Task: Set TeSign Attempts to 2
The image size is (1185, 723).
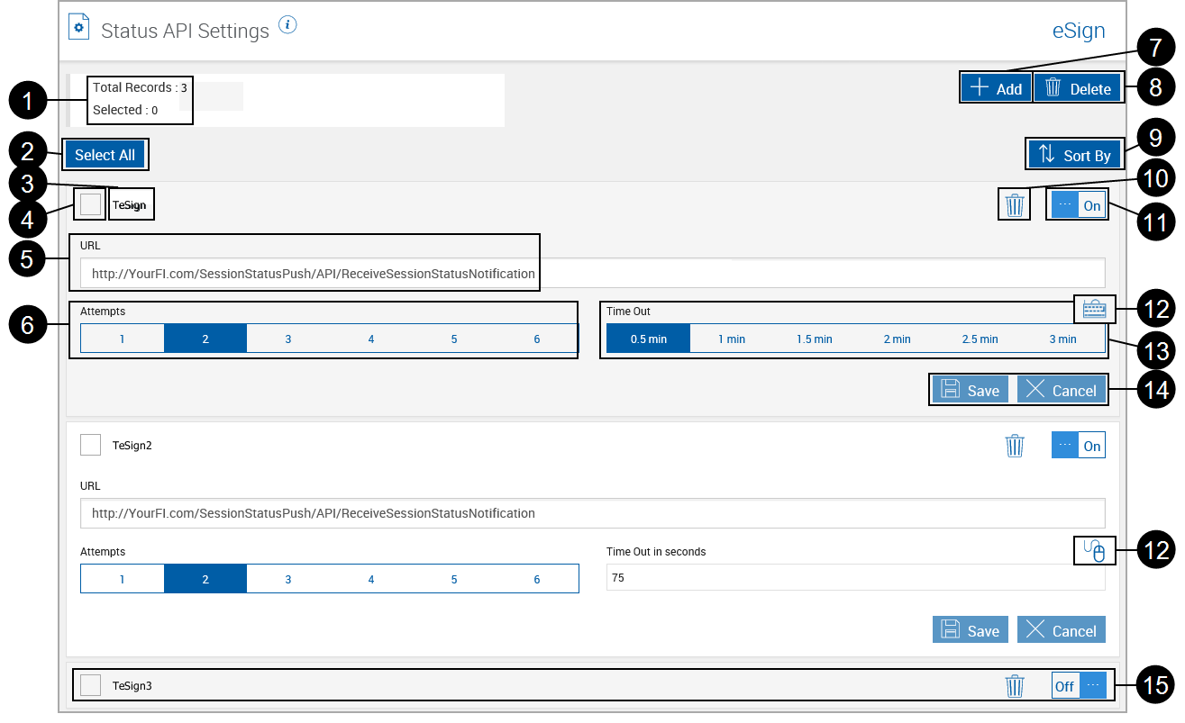Action: pyautogui.click(x=205, y=339)
